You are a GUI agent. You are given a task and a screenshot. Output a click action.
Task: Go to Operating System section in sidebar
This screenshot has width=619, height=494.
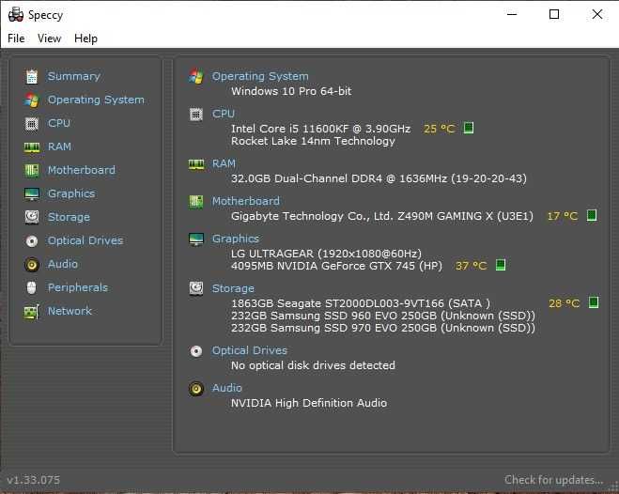96,100
